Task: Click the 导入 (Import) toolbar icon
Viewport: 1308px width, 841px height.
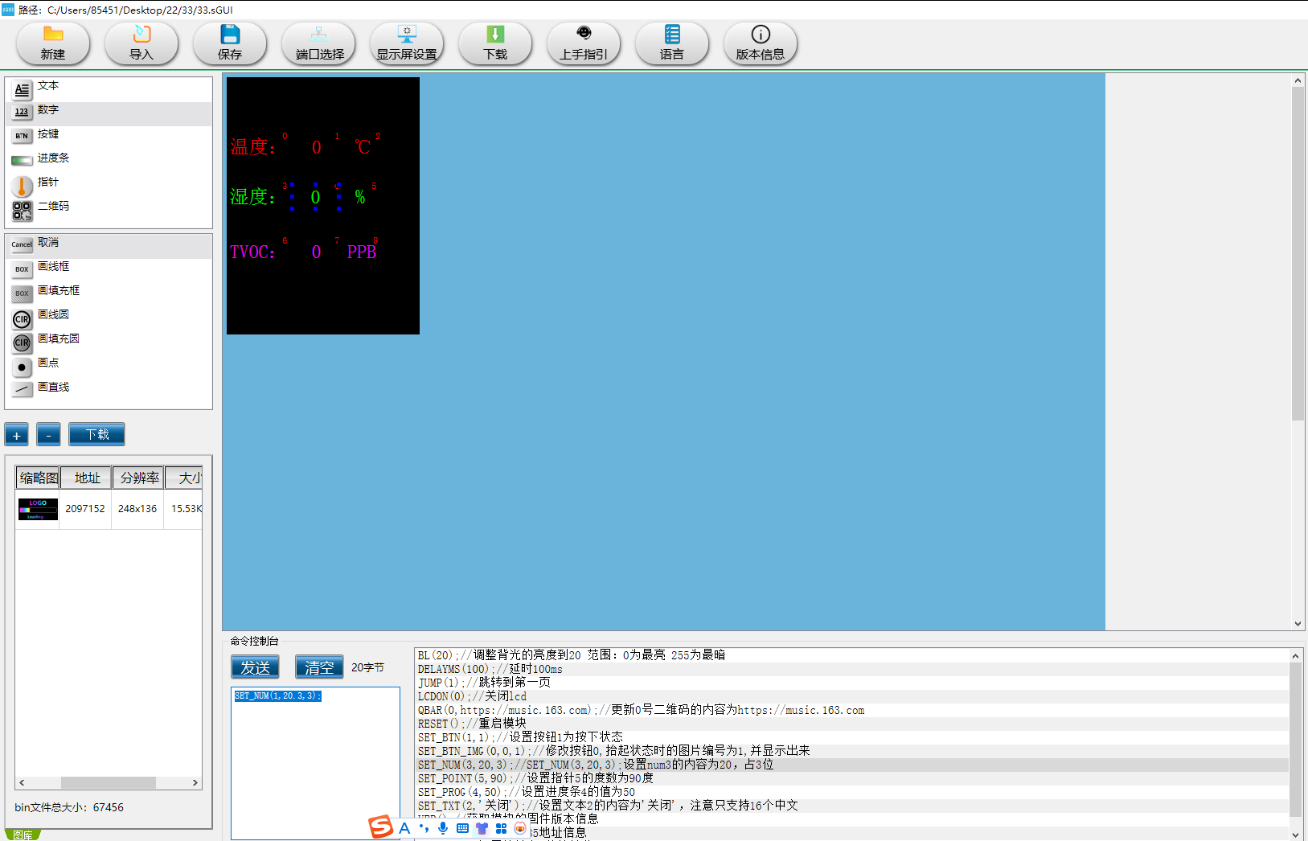Action: tap(141, 43)
